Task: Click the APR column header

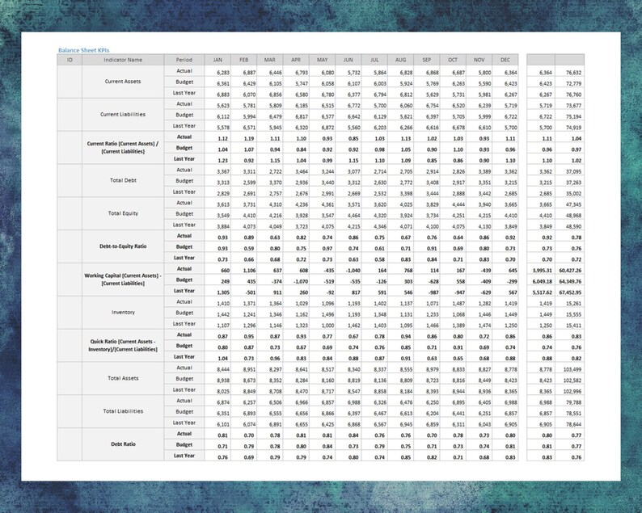Action: pyautogui.click(x=296, y=60)
